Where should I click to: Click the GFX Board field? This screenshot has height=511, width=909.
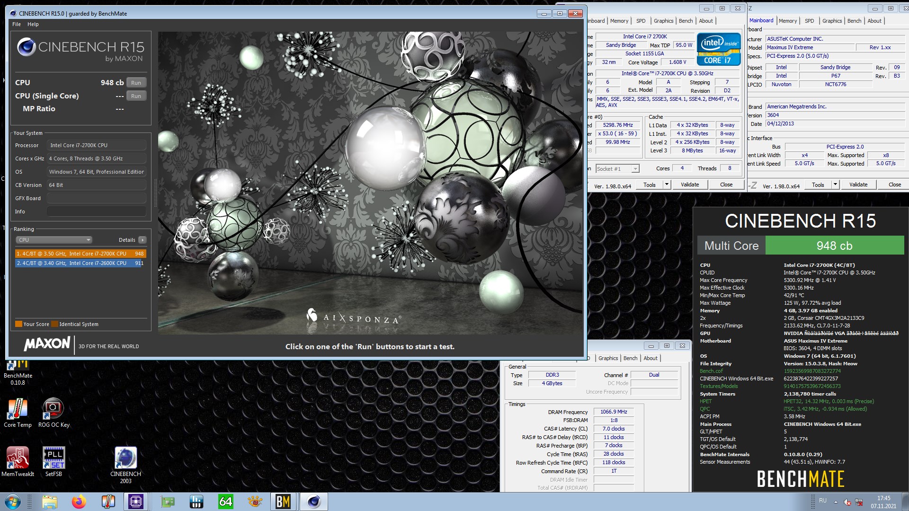(96, 198)
